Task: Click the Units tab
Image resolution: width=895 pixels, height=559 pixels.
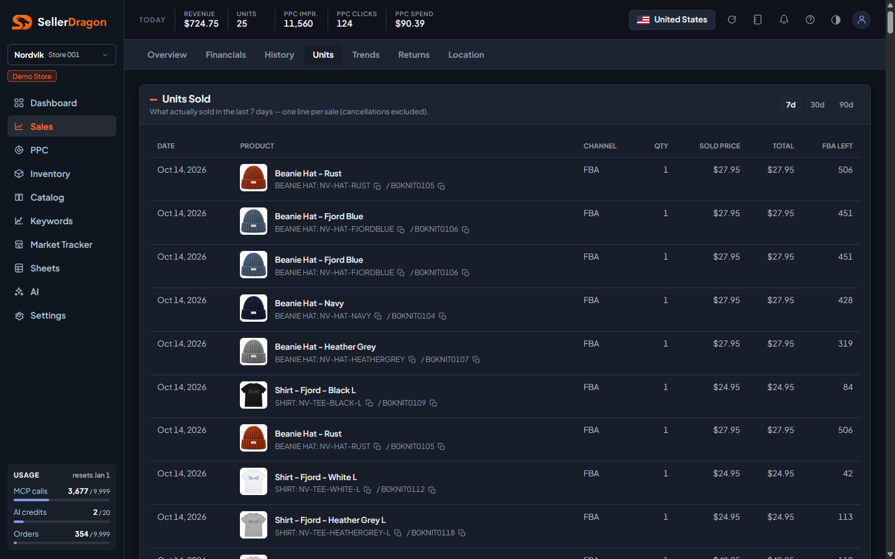Action: 323,55
